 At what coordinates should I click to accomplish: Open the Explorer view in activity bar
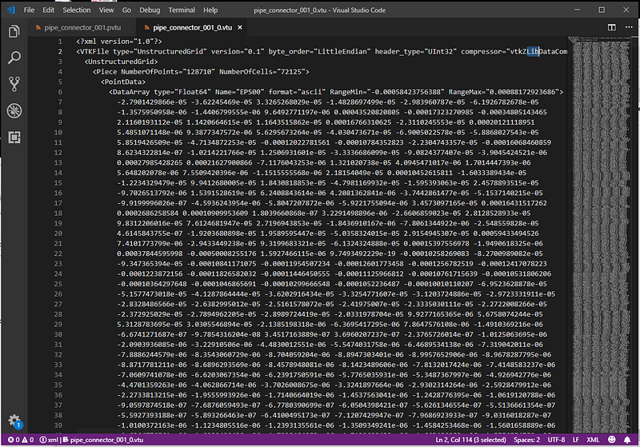point(14,31)
